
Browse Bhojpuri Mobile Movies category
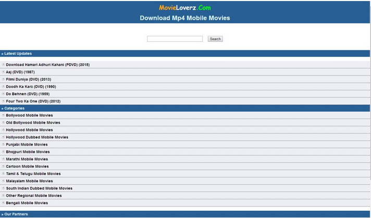point(28,152)
